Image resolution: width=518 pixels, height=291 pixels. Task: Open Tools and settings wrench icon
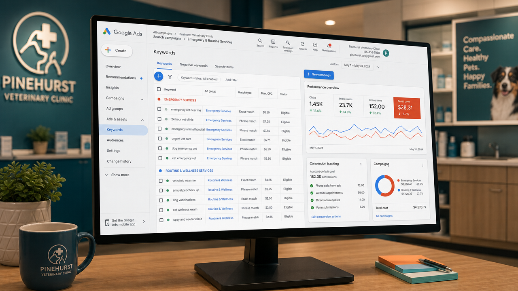tap(288, 43)
